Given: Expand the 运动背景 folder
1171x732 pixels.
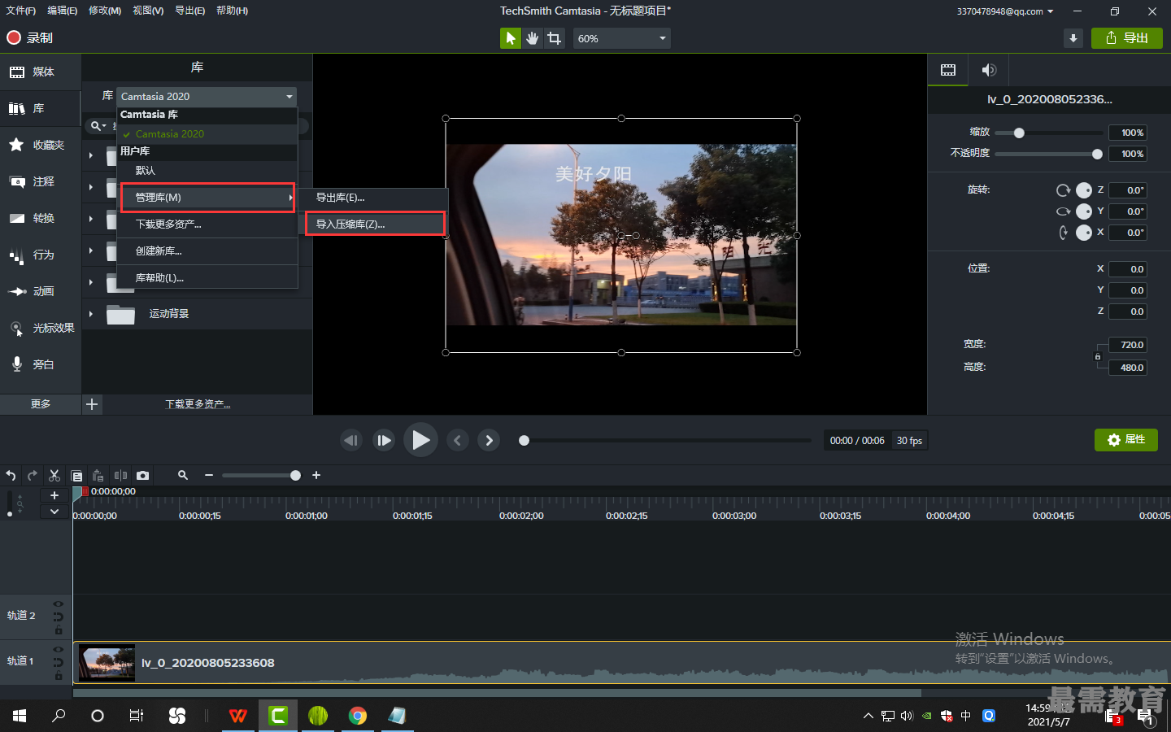Looking at the screenshot, I should [91, 314].
